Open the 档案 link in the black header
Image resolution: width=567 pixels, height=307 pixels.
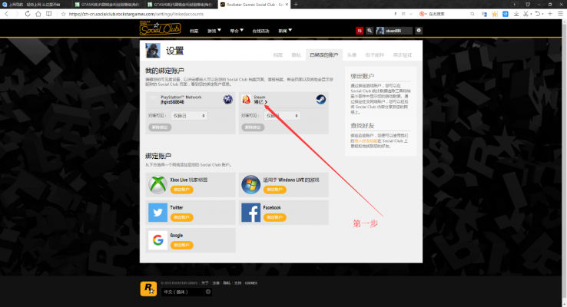pos(194,31)
